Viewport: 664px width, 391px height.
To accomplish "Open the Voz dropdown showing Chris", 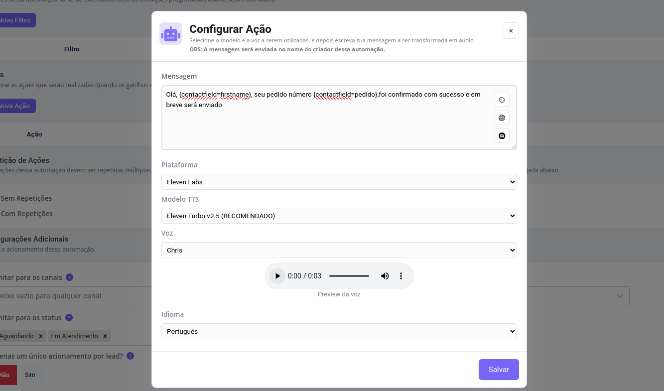I will [339, 250].
